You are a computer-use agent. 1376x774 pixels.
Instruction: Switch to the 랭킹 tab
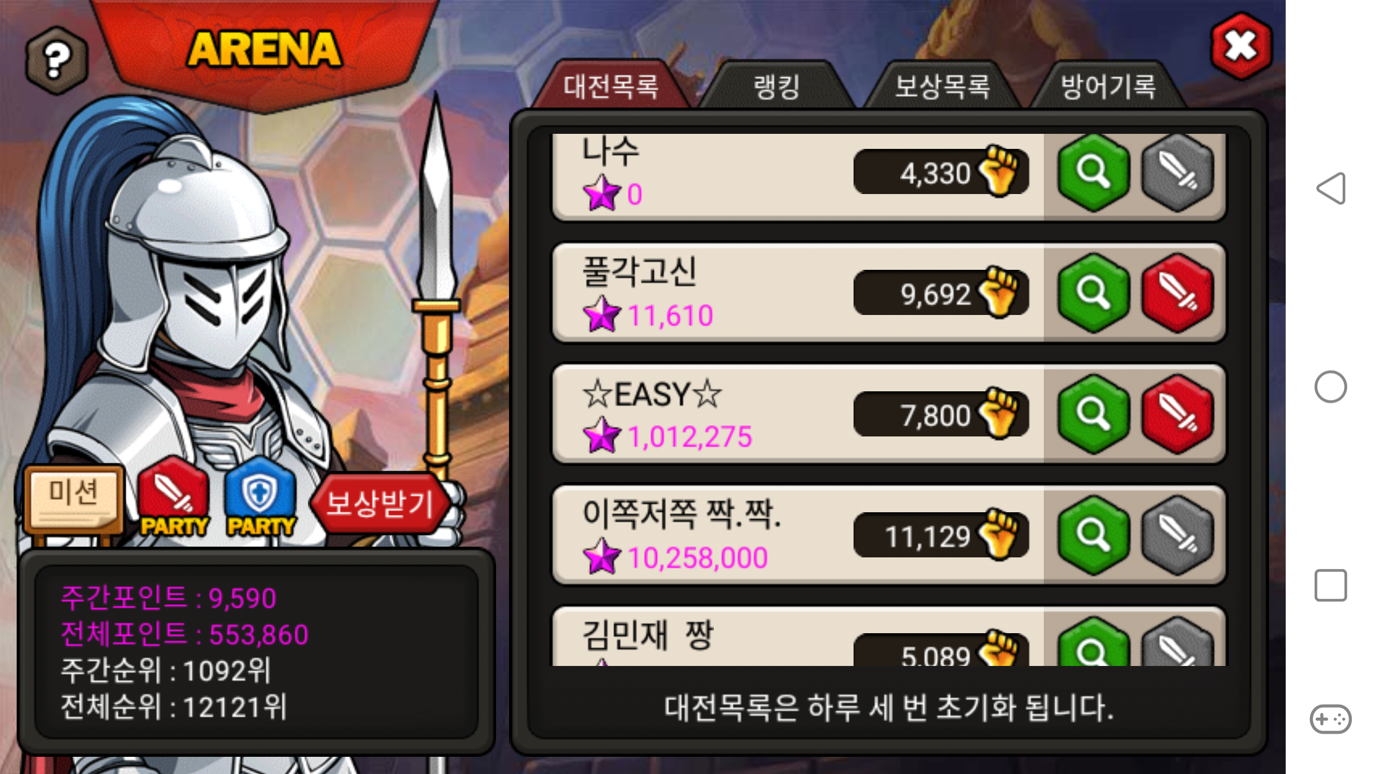click(x=777, y=86)
